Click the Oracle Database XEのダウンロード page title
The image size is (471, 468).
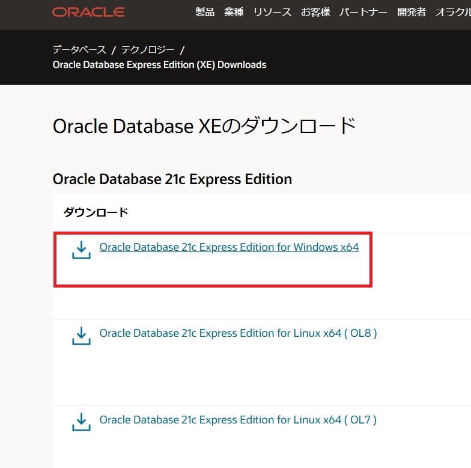coord(204,126)
